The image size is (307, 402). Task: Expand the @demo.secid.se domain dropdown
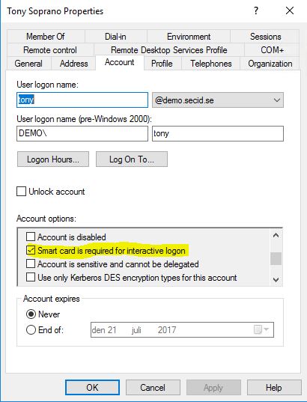pyautogui.click(x=218, y=100)
